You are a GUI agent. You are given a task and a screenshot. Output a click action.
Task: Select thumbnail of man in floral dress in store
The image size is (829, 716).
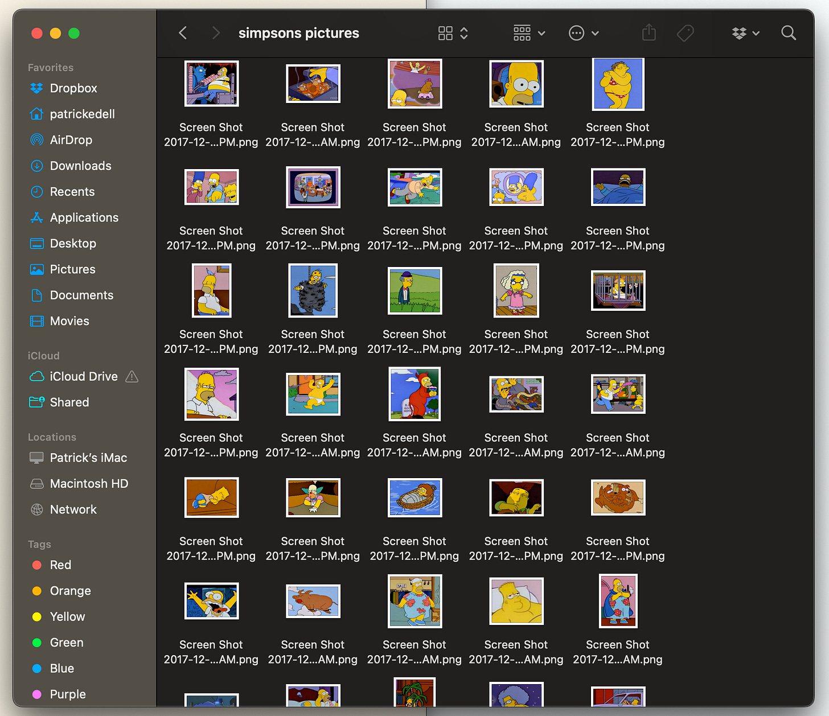(x=415, y=601)
